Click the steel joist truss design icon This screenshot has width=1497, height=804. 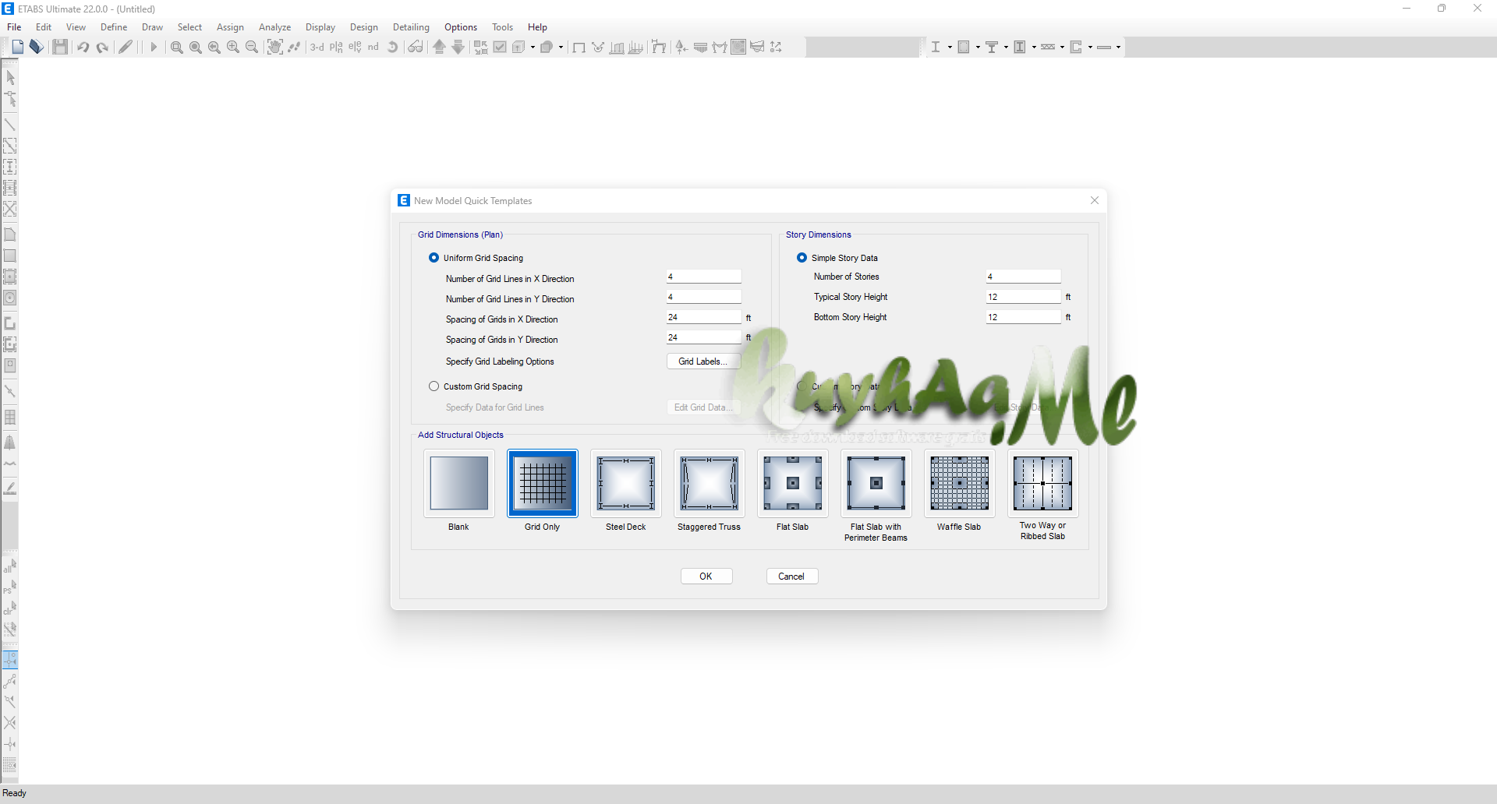(x=1048, y=47)
